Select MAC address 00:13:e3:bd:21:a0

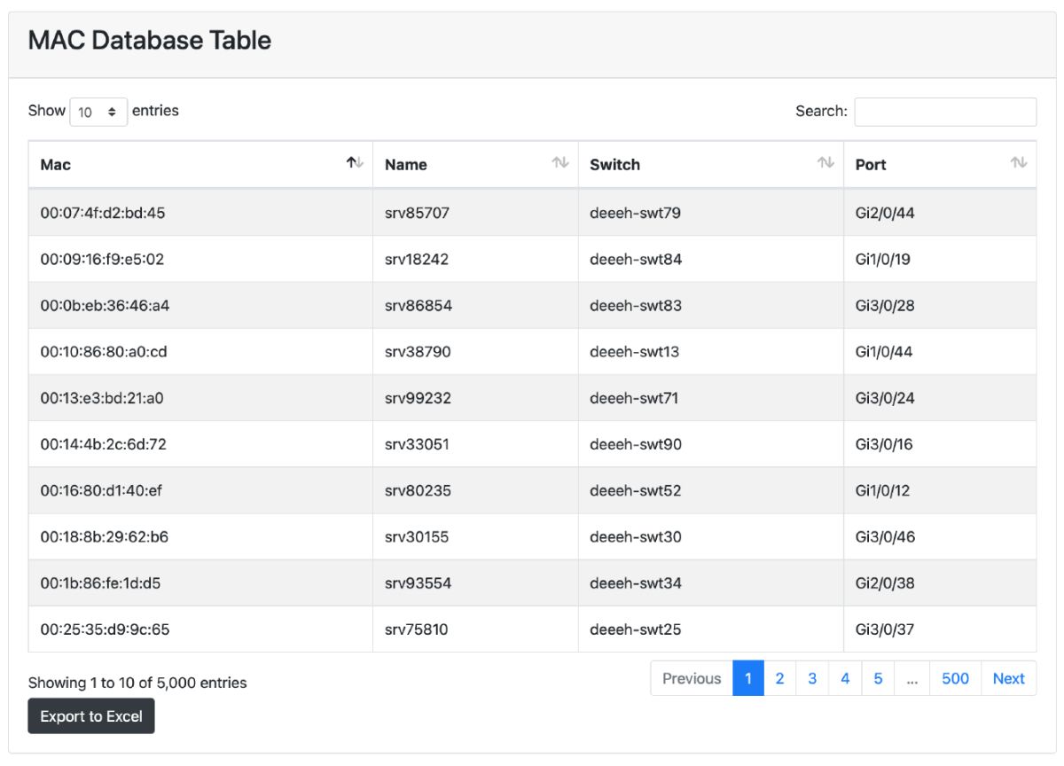(x=102, y=398)
